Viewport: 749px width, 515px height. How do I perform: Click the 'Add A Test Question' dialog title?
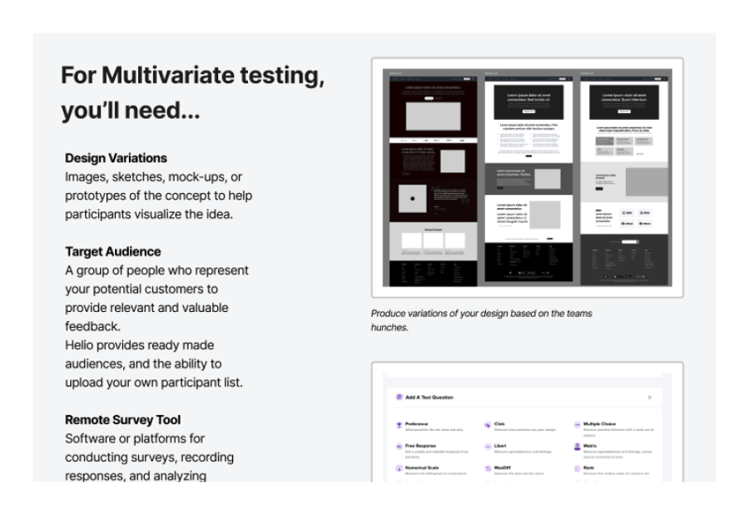429,398
